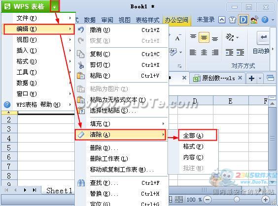Screen dimensions: 278x206
Task: Click the Undo (撤消) arrow icon
Action: [81, 30]
